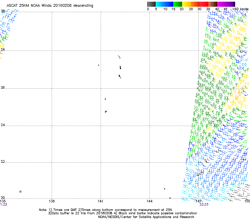Click the blue 10-15 knot legend swatch
The width and height of the screenshot is (250, 219).
pos(169,4)
